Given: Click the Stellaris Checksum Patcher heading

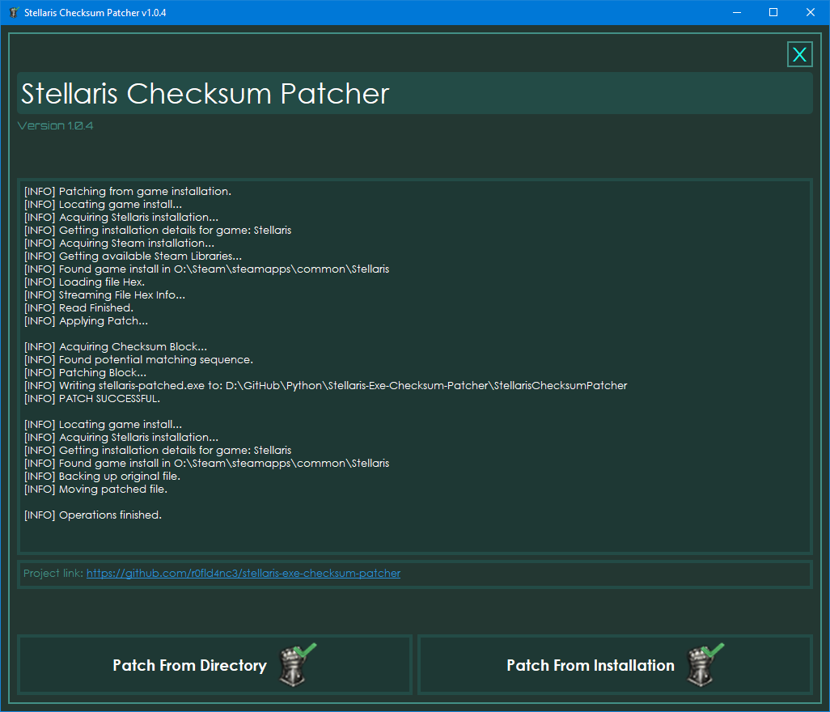Looking at the screenshot, I should (x=205, y=94).
